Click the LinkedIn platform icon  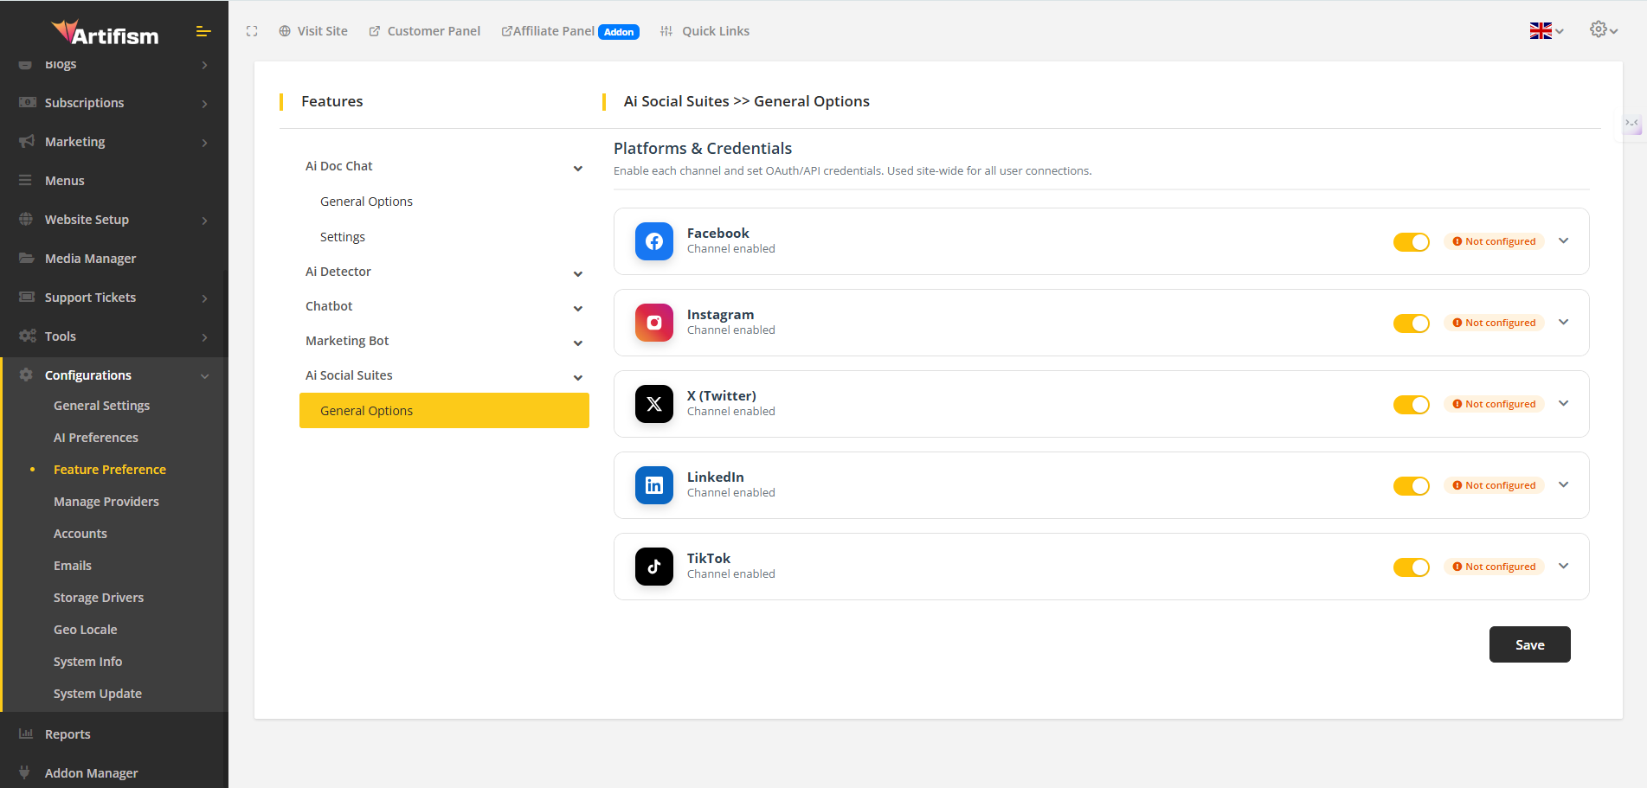click(653, 485)
